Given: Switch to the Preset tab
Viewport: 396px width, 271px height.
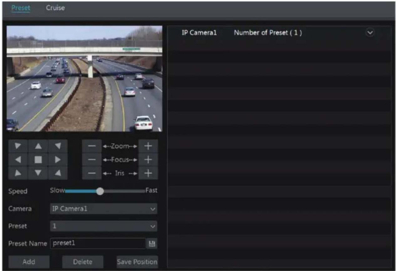Looking at the screenshot, I should point(21,8).
